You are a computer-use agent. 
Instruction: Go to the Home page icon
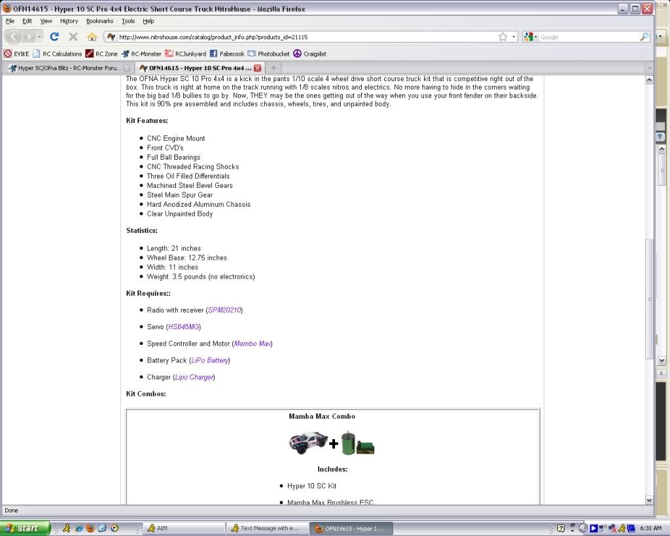click(x=92, y=37)
